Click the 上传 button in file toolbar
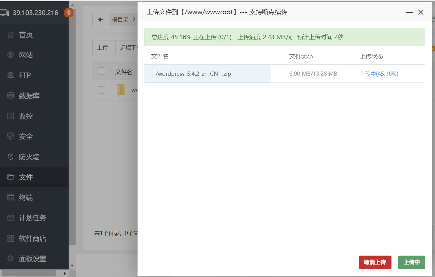This screenshot has height=277, width=435. 102,47
